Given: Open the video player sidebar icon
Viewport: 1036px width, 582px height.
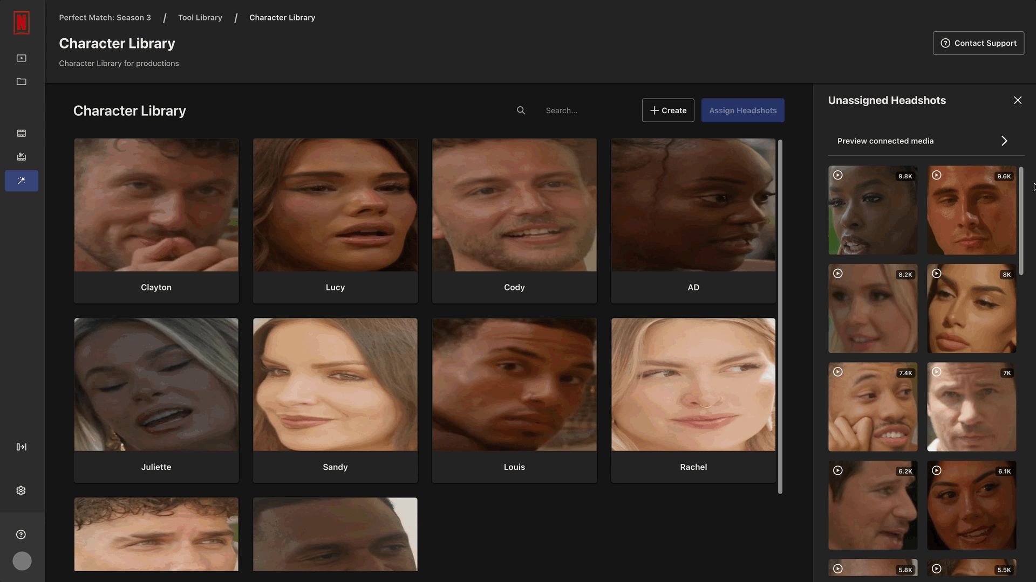Looking at the screenshot, I should [22, 58].
